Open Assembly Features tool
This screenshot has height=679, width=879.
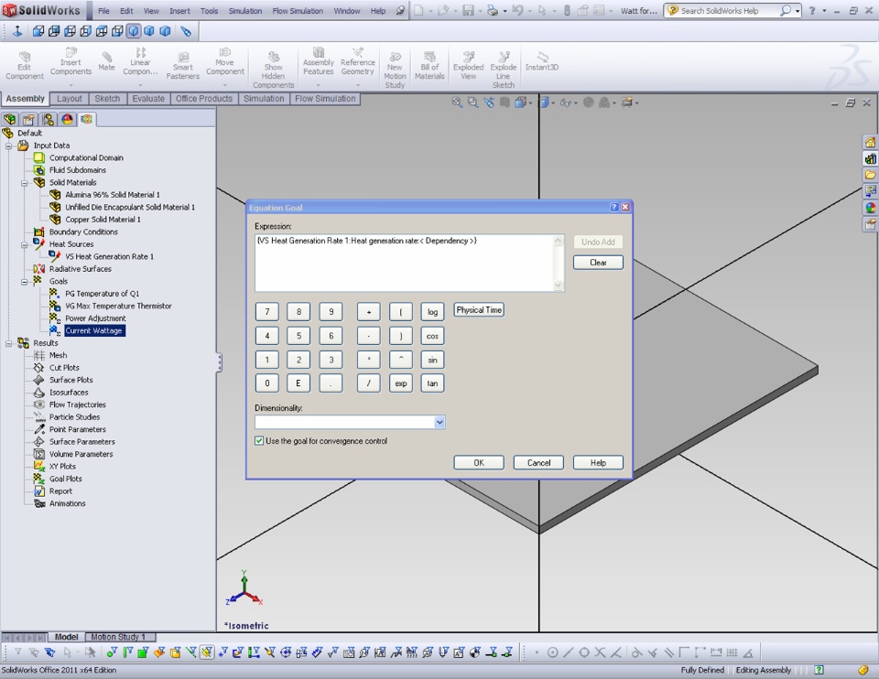pyautogui.click(x=319, y=61)
